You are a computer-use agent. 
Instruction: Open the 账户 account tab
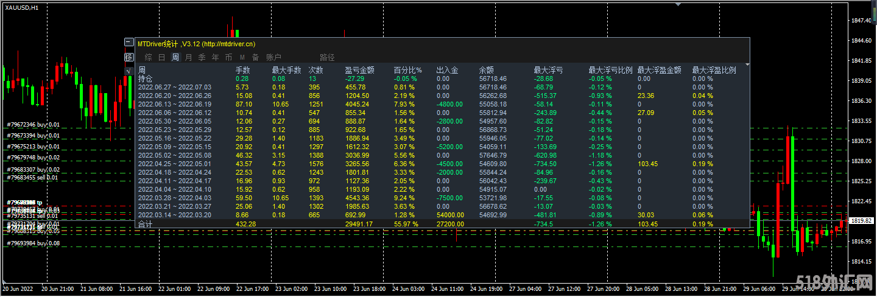(x=273, y=57)
